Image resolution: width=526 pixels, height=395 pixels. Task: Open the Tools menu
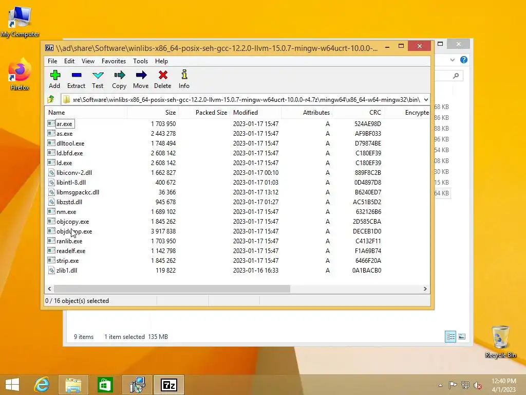[x=140, y=61]
